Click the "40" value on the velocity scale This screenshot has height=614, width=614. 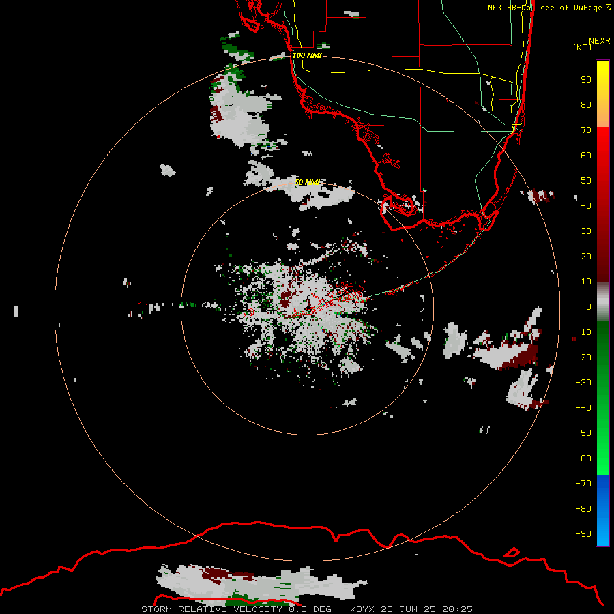(586, 206)
